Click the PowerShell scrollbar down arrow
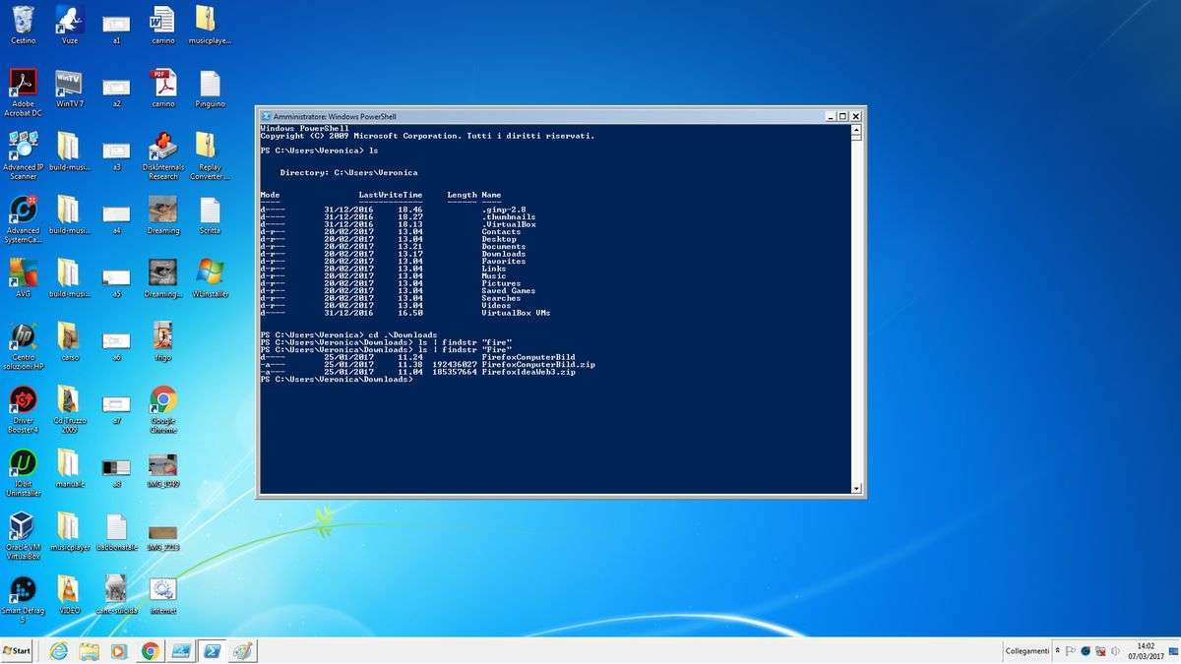 click(x=856, y=488)
